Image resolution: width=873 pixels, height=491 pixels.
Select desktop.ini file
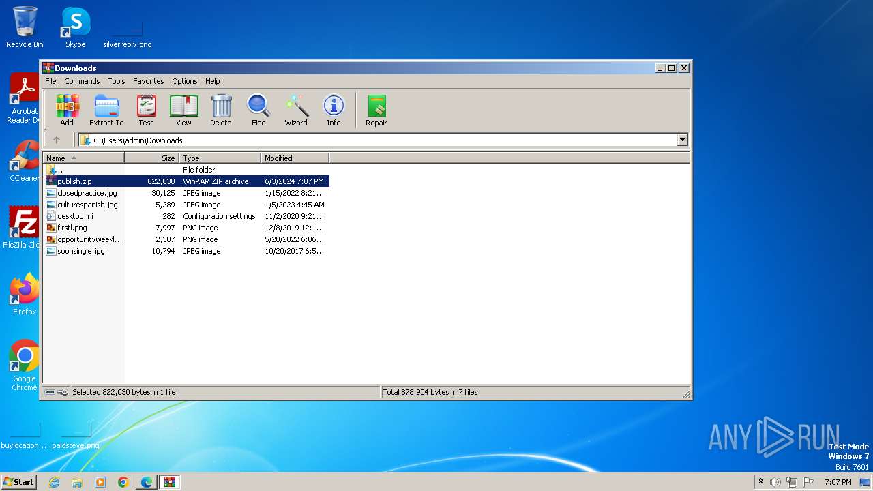(x=186, y=216)
